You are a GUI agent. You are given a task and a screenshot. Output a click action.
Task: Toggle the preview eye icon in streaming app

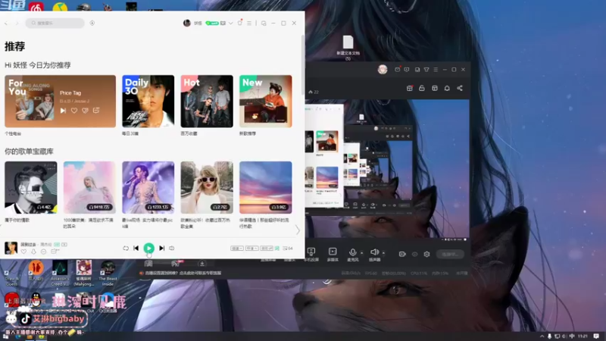click(x=414, y=254)
